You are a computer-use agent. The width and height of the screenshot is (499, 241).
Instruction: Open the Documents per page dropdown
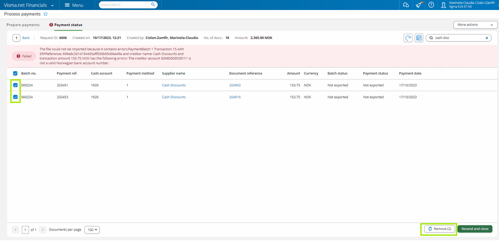pyautogui.click(x=92, y=229)
